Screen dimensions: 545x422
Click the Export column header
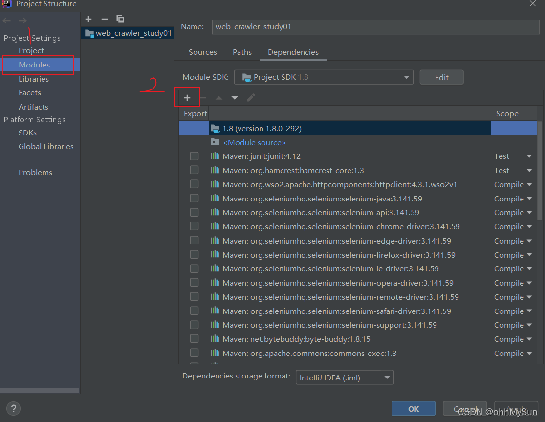(x=194, y=113)
